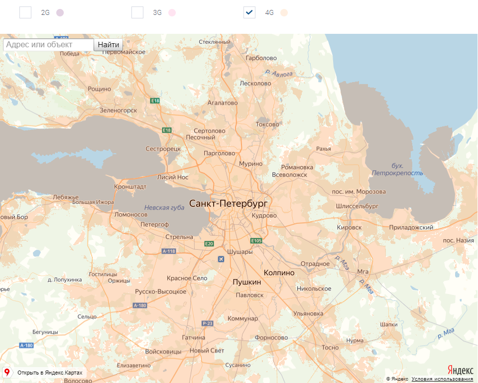Image resolution: width=478 pixels, height=383 pixels.
Task: Click the 'Шушары' map label
Action: (240, 252)
